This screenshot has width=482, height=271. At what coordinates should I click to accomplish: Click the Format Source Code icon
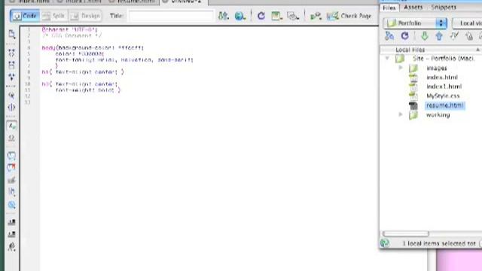[12, 247]
